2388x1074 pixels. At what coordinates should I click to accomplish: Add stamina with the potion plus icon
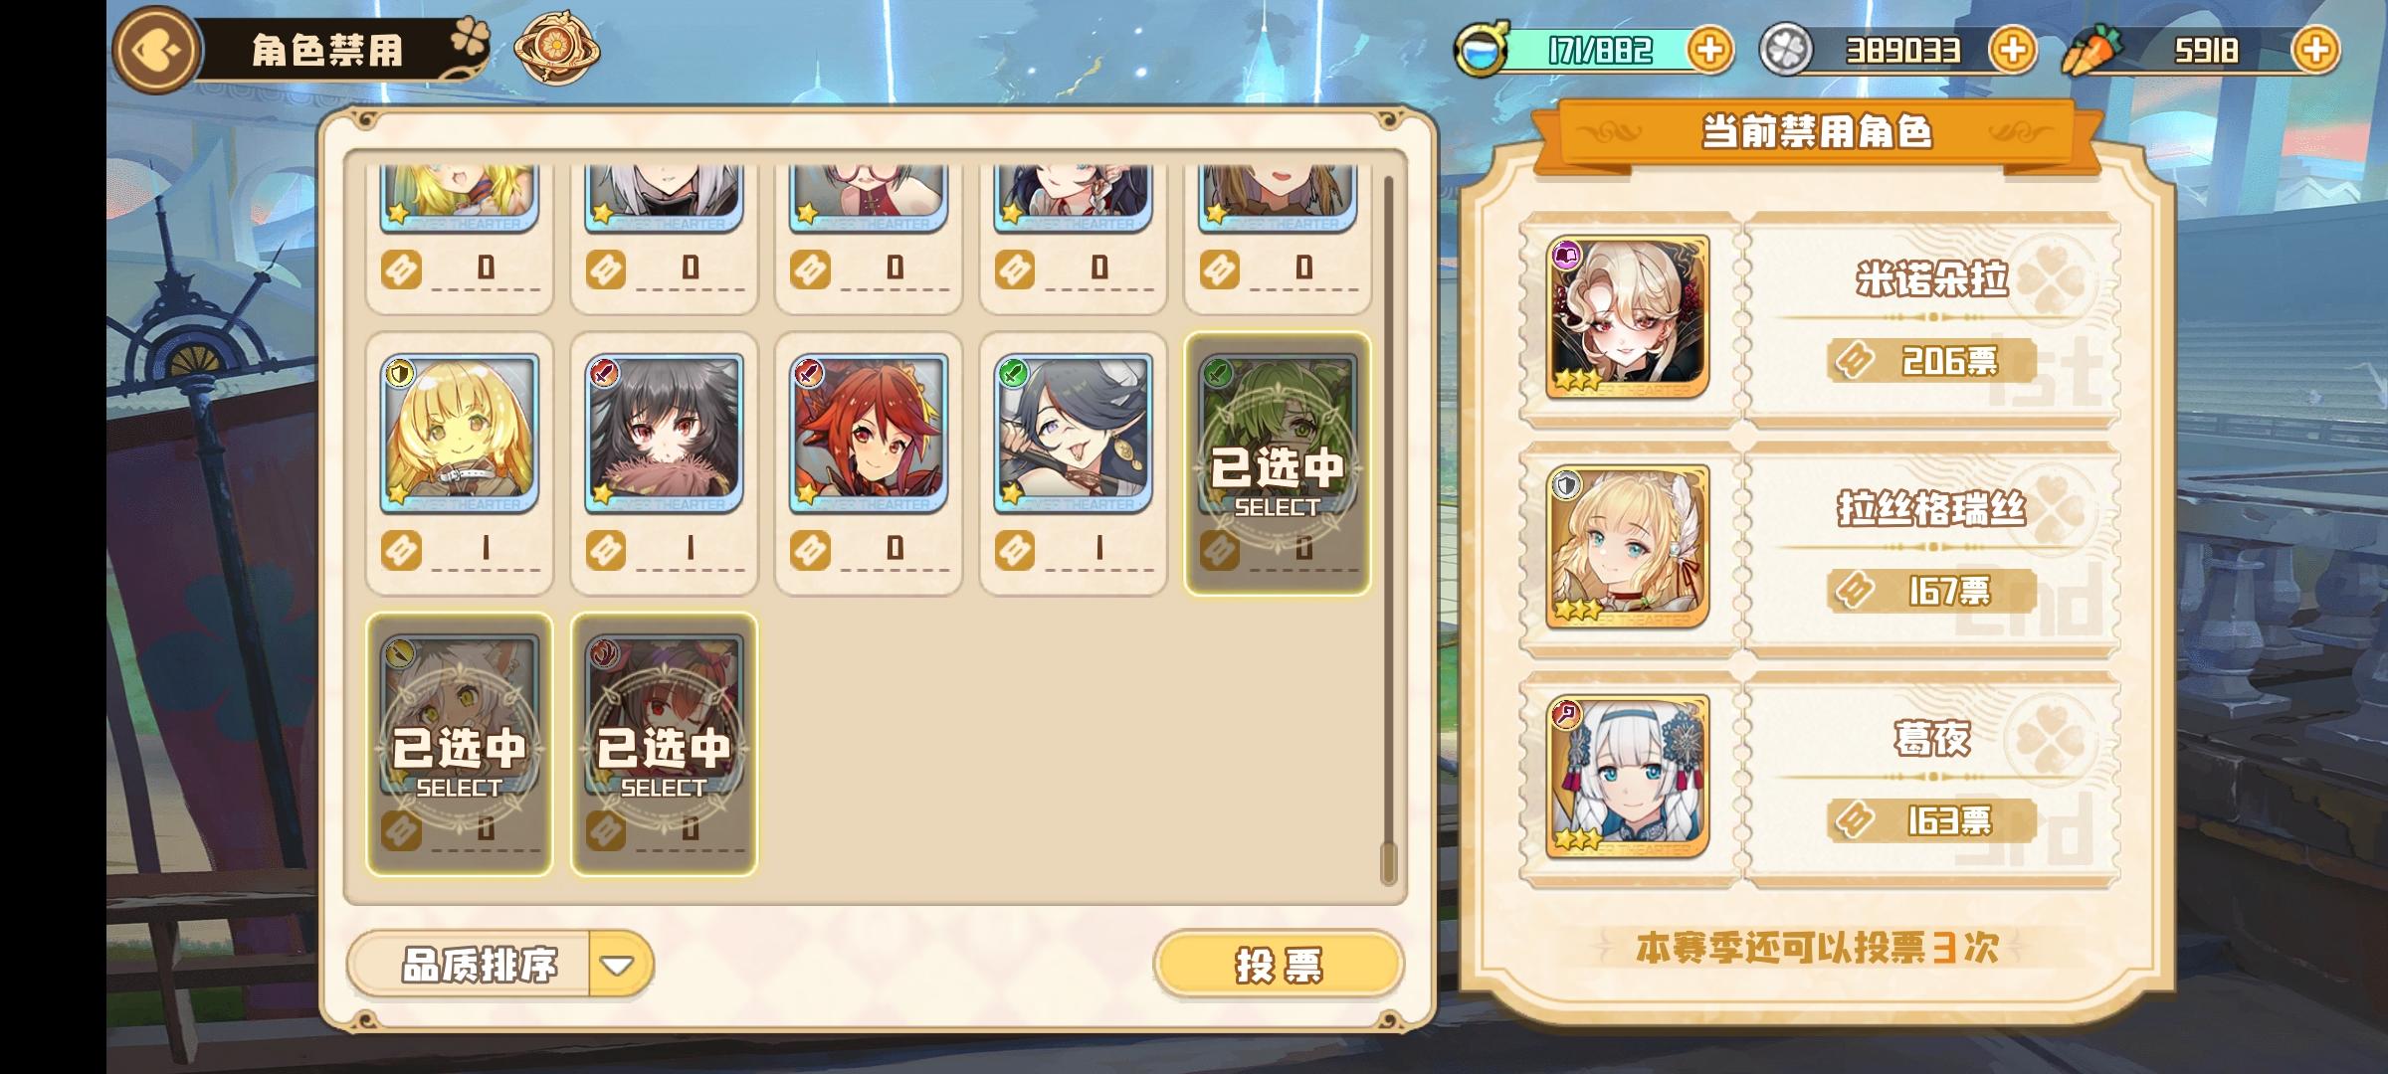(1709, 50)
